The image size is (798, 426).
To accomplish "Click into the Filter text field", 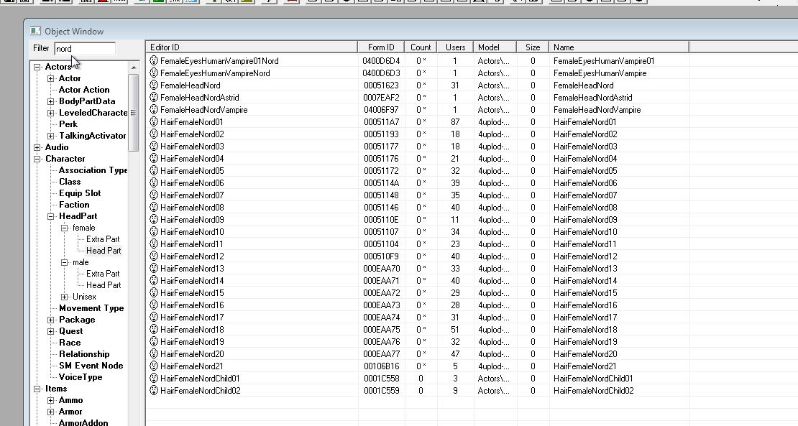I will 85,49.
